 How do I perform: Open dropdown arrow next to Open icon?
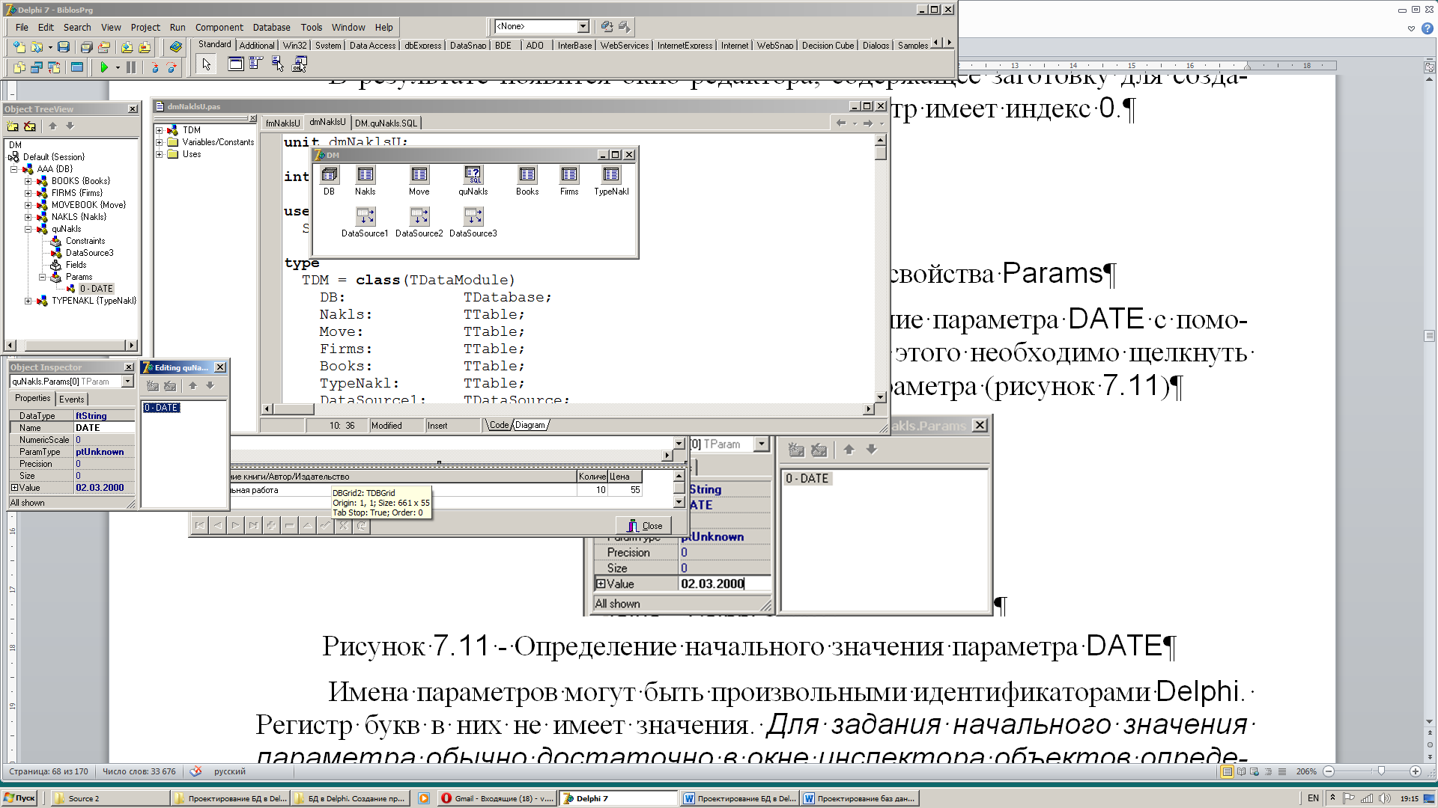50,47
